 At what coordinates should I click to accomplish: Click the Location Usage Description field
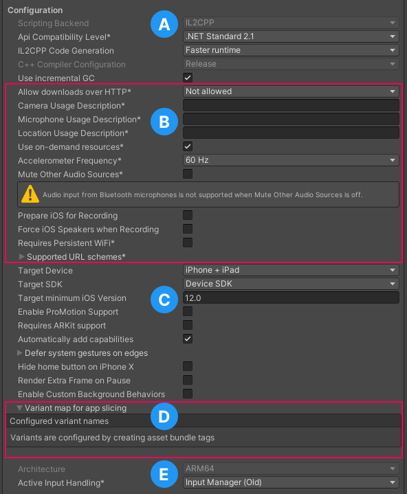tap(291, 133)
